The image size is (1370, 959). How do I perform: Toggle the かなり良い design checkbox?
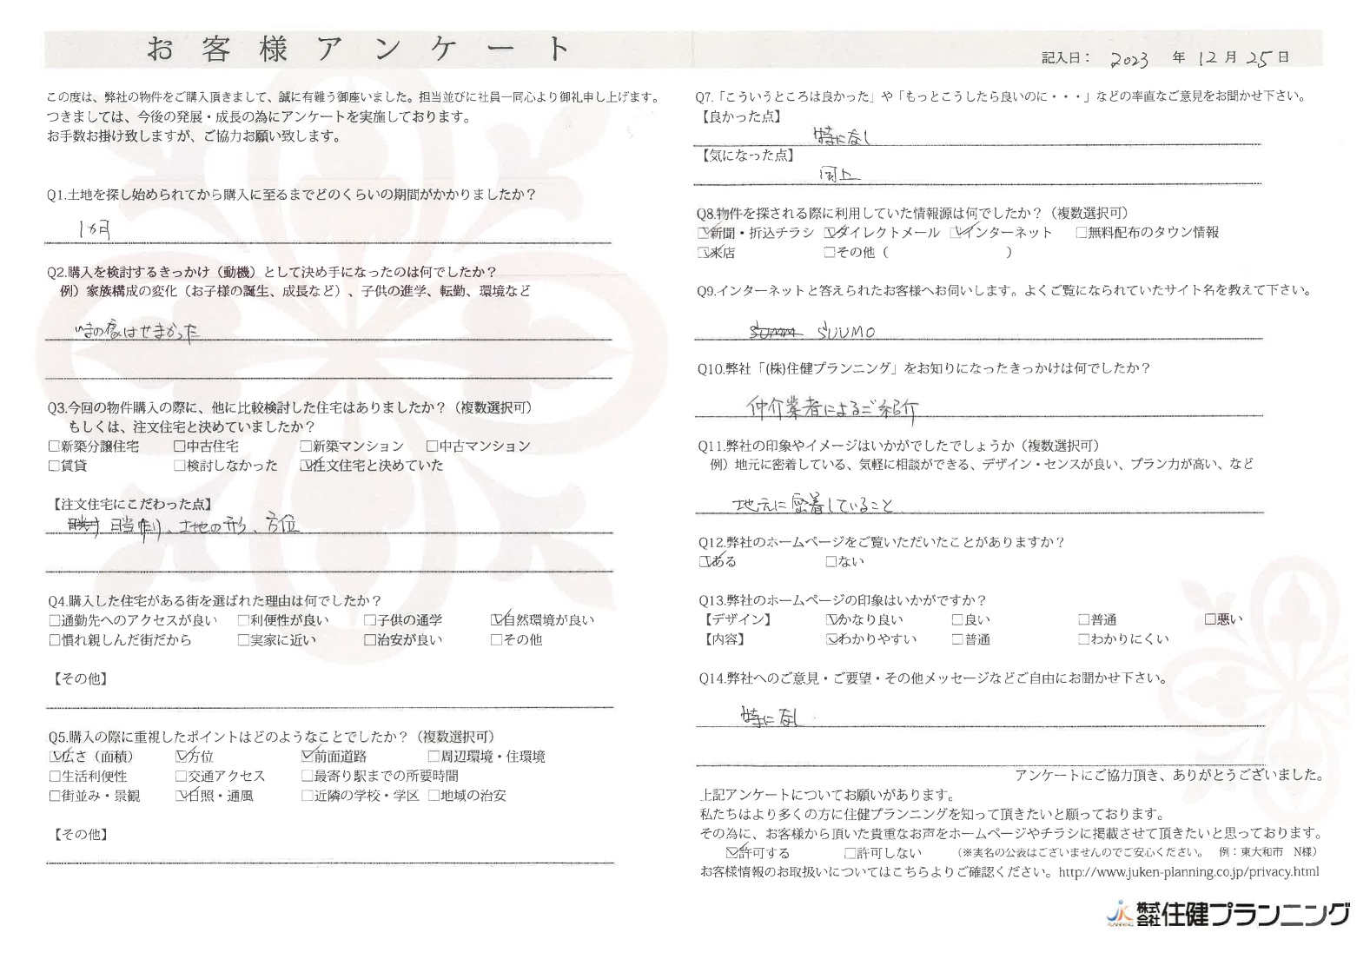[x=831, y=620]
